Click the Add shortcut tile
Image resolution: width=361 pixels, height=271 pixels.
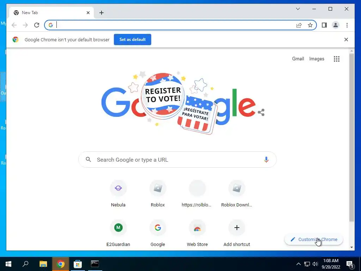pyautogui.click(x=237, y=233)
